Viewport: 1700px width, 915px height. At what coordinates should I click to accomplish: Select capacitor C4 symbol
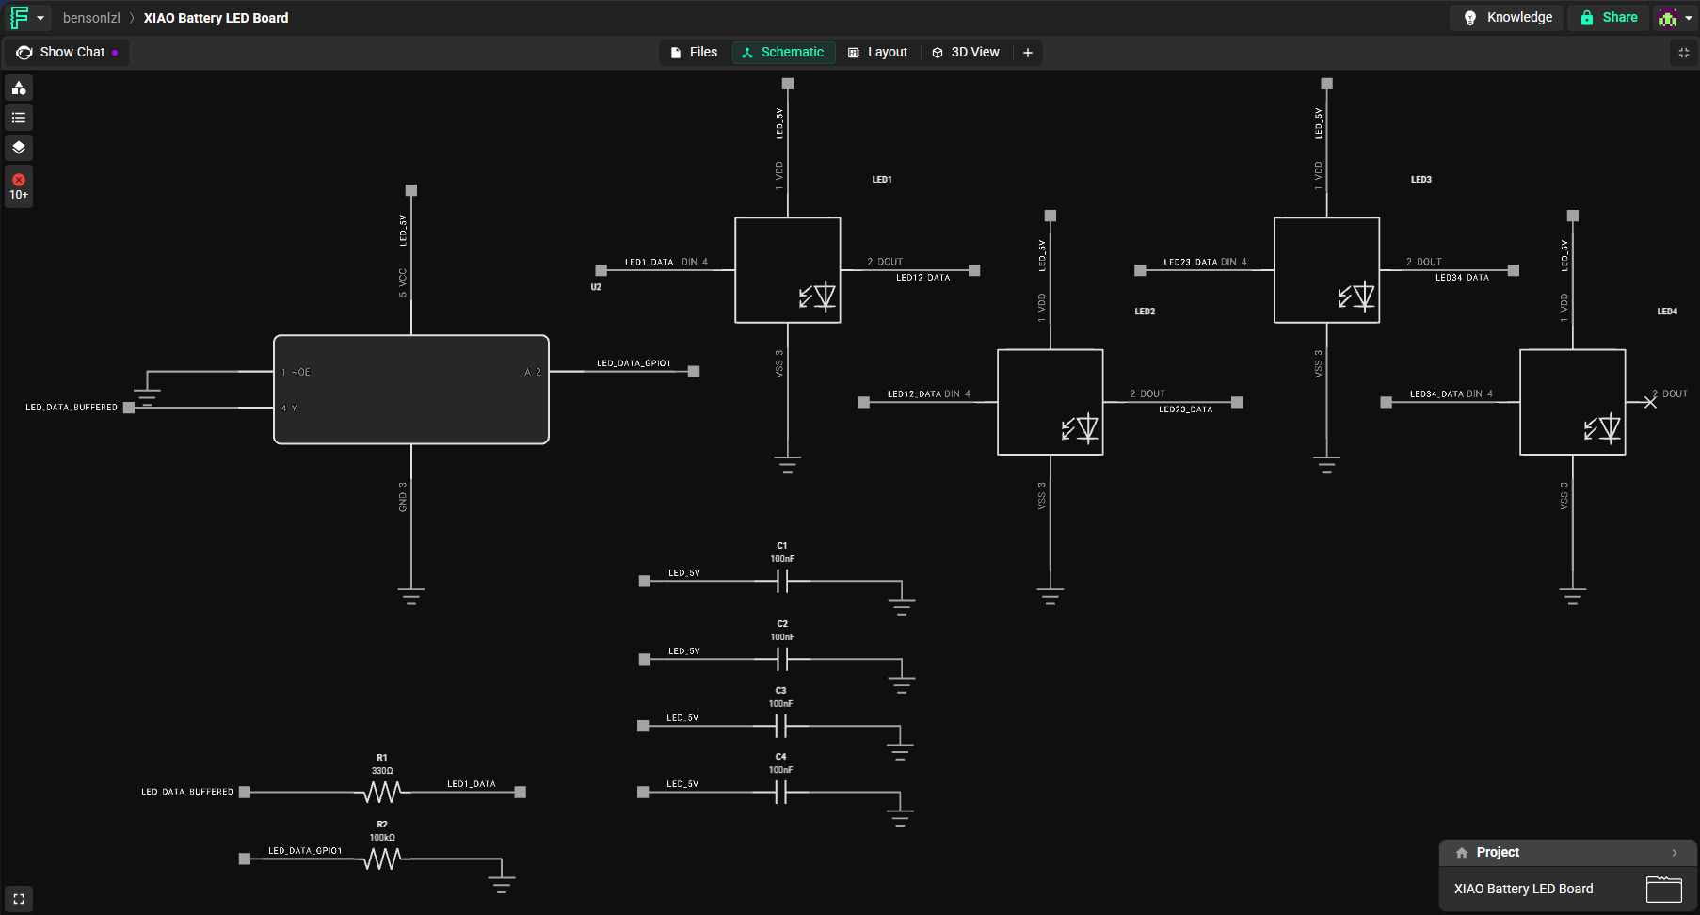(x=780, y=793)
